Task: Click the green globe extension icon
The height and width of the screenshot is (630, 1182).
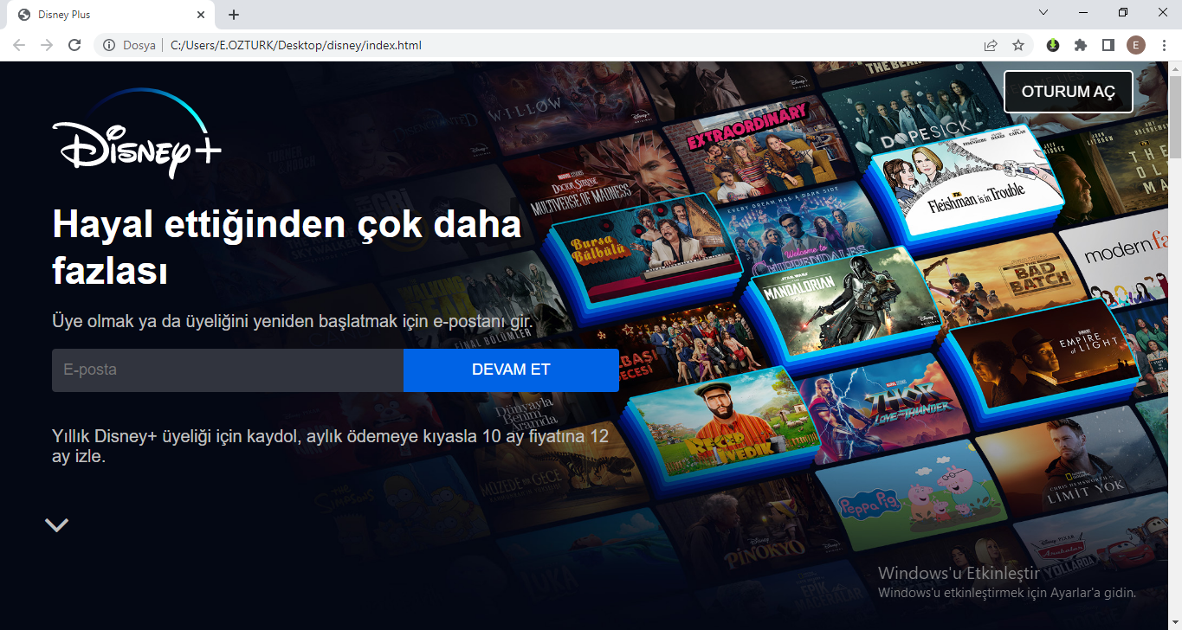Action: pos(1051,45)
